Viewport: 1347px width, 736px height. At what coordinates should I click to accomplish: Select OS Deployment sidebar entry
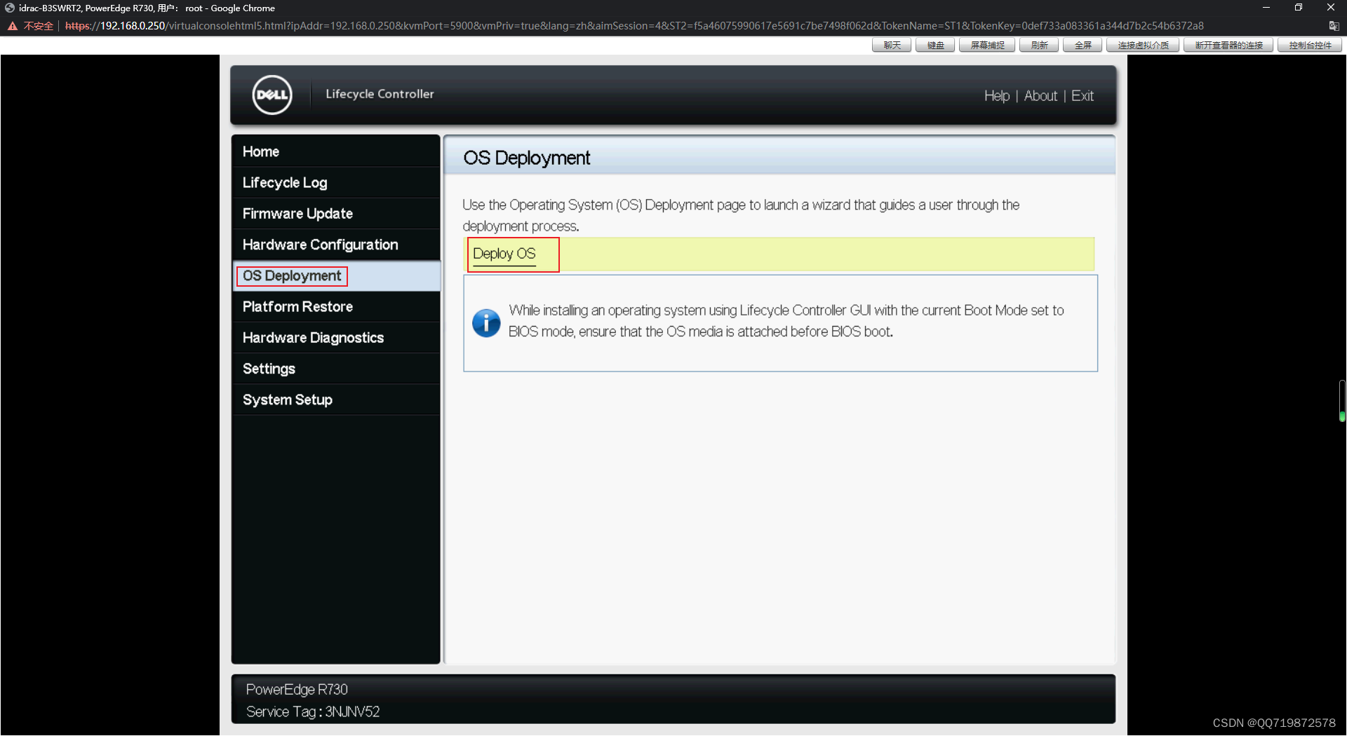point(336,276)
